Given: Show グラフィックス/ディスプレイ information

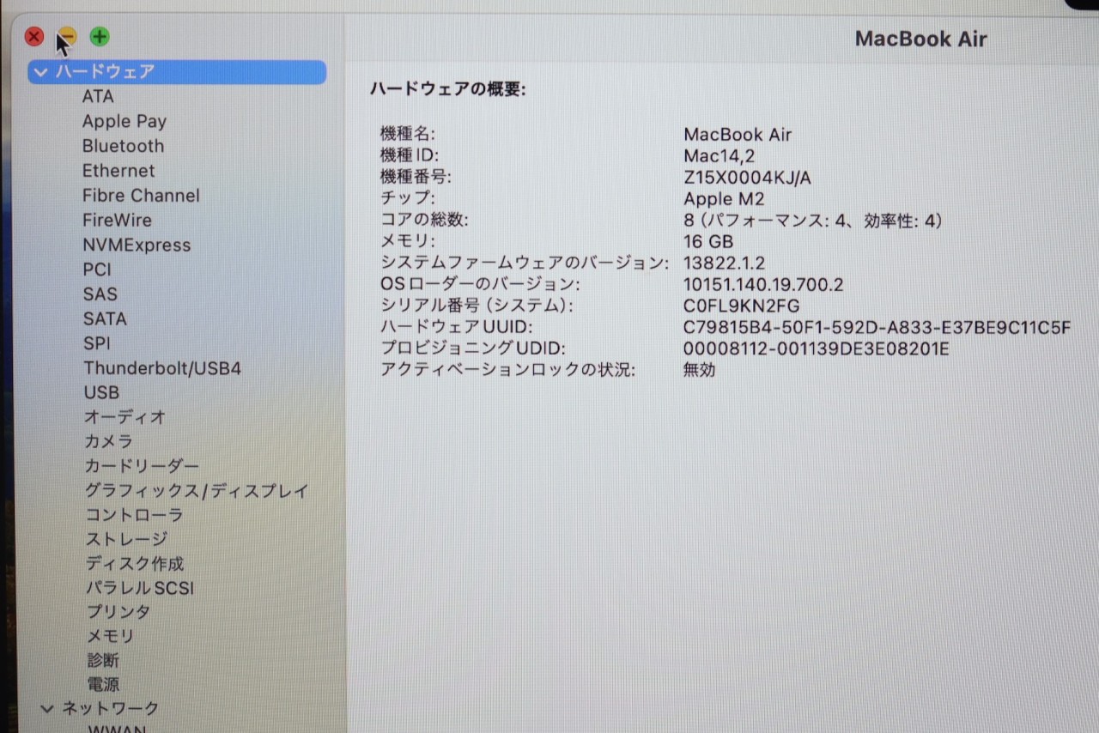Looking at the screenshot, I should click(x=197, y=491).
